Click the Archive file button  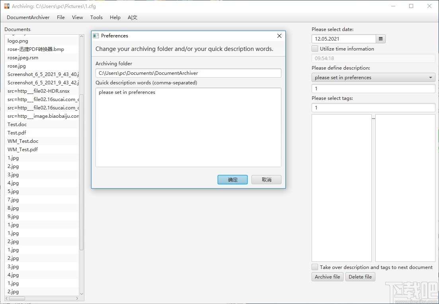(x=327, y=277)
